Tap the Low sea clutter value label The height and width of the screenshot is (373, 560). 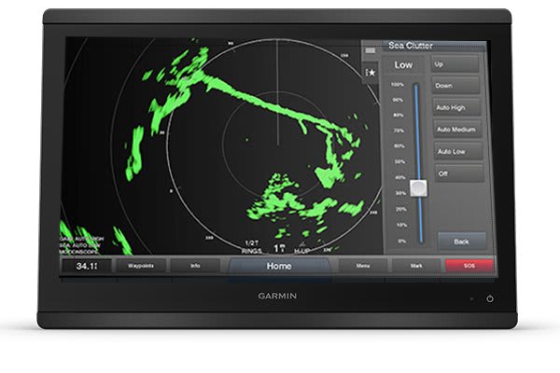[x=403, y=65]
